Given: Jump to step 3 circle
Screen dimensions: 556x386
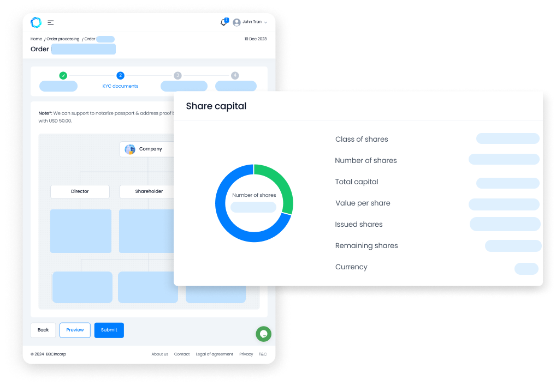Looking at the screenshot, I should click(x=178, y=76).
